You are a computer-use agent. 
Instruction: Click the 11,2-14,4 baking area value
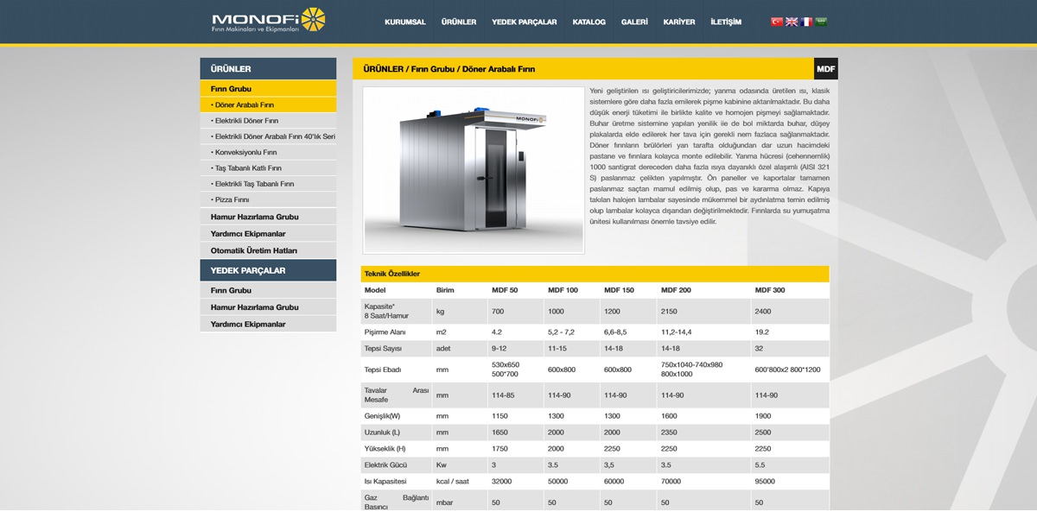[677, 332]
